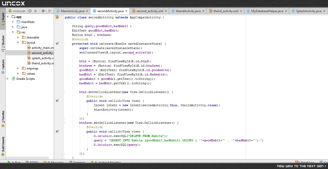Open the 7: Structure tool window
The image size is (328, 169).
point(3,43)
